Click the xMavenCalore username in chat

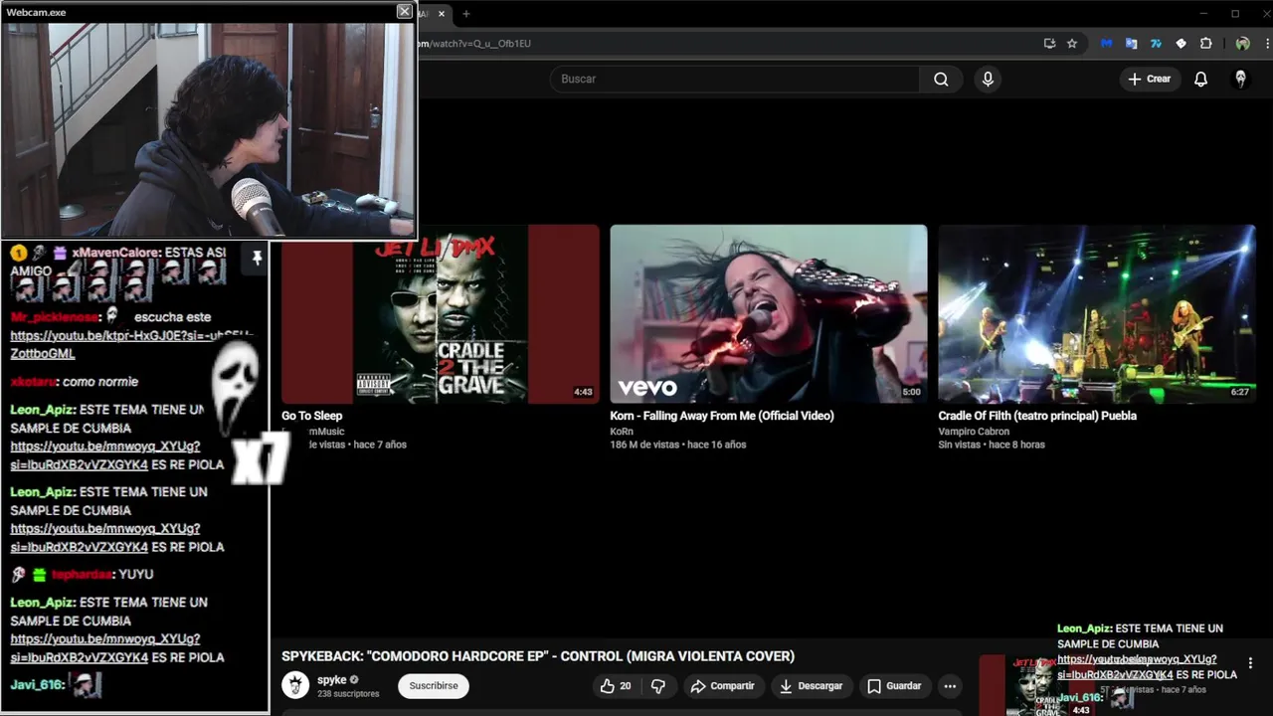pos(116,253)
